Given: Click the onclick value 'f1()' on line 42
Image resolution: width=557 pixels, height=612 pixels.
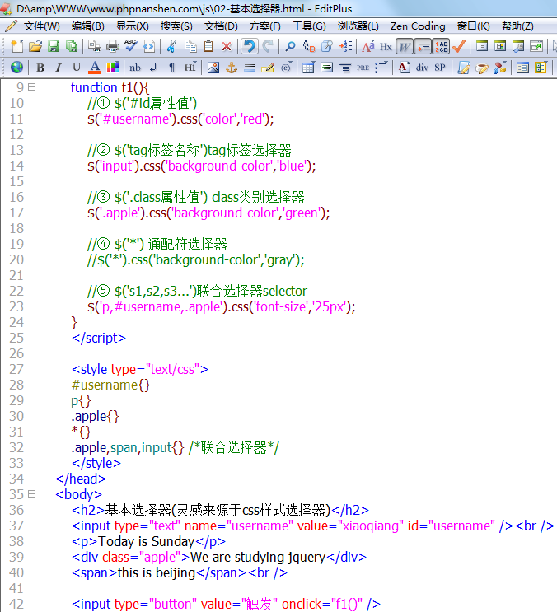Looking at the screenshot, I should tap(347, 605).
